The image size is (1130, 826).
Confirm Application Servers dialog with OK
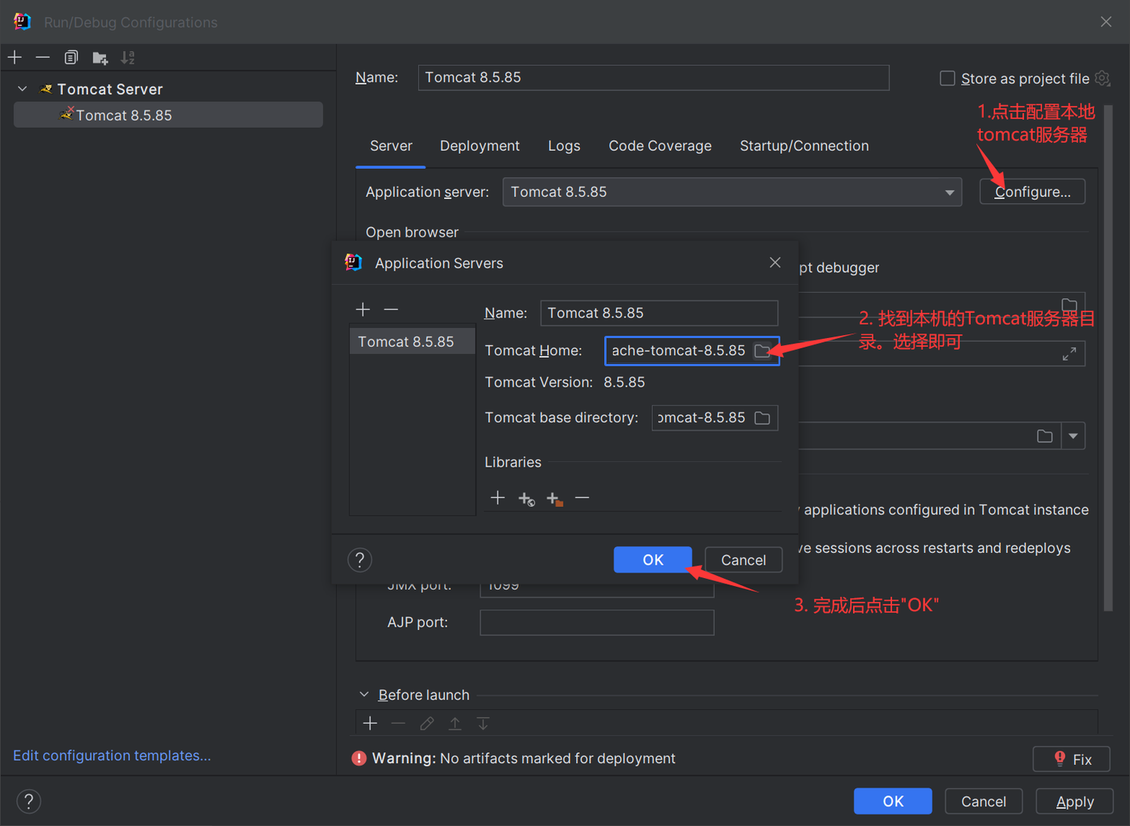coord(653,559)
